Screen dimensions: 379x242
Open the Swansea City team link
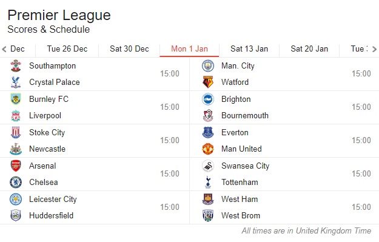pyautogui.click(x=246, y=166)
